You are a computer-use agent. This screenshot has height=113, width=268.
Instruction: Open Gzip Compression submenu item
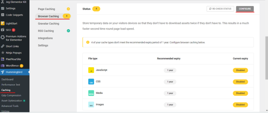pos(11,95)
